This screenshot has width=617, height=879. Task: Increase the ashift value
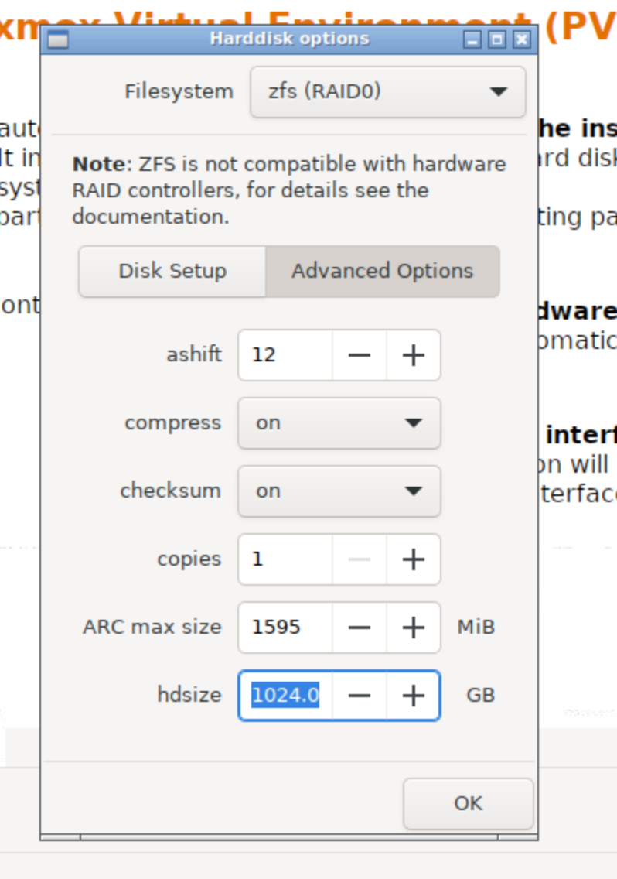414,355
